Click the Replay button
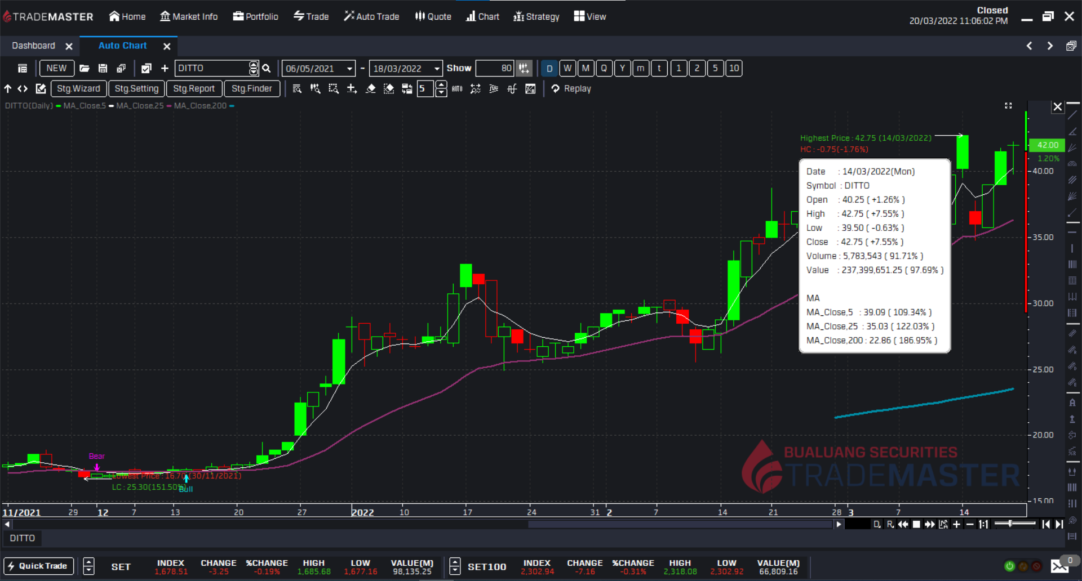Image resolution: width=1082 pixels, height=581 pixels. click(x=571, y=88)
